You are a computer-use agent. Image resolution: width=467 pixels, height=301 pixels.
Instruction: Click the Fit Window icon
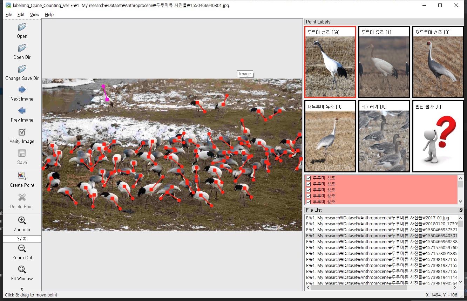22,269
